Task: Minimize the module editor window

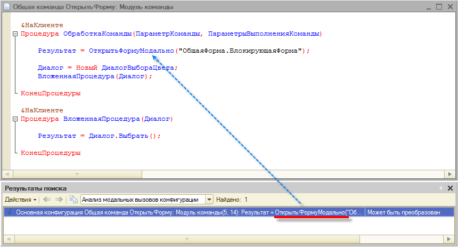Action: pyautogui.click(x=429, y=7)
